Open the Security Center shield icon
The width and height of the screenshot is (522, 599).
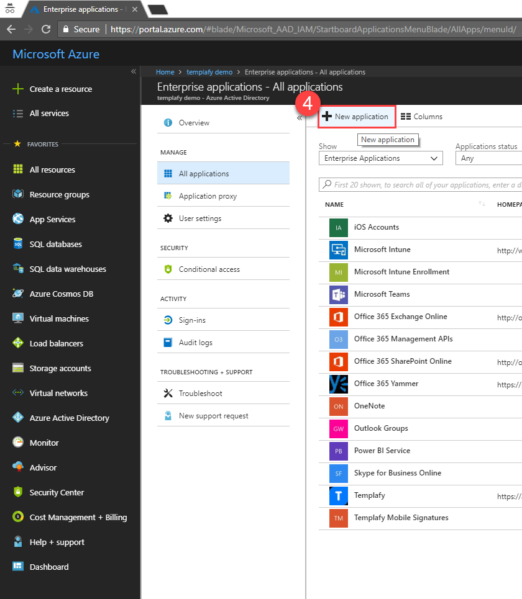pyautogui.click(x=17, y=492)
